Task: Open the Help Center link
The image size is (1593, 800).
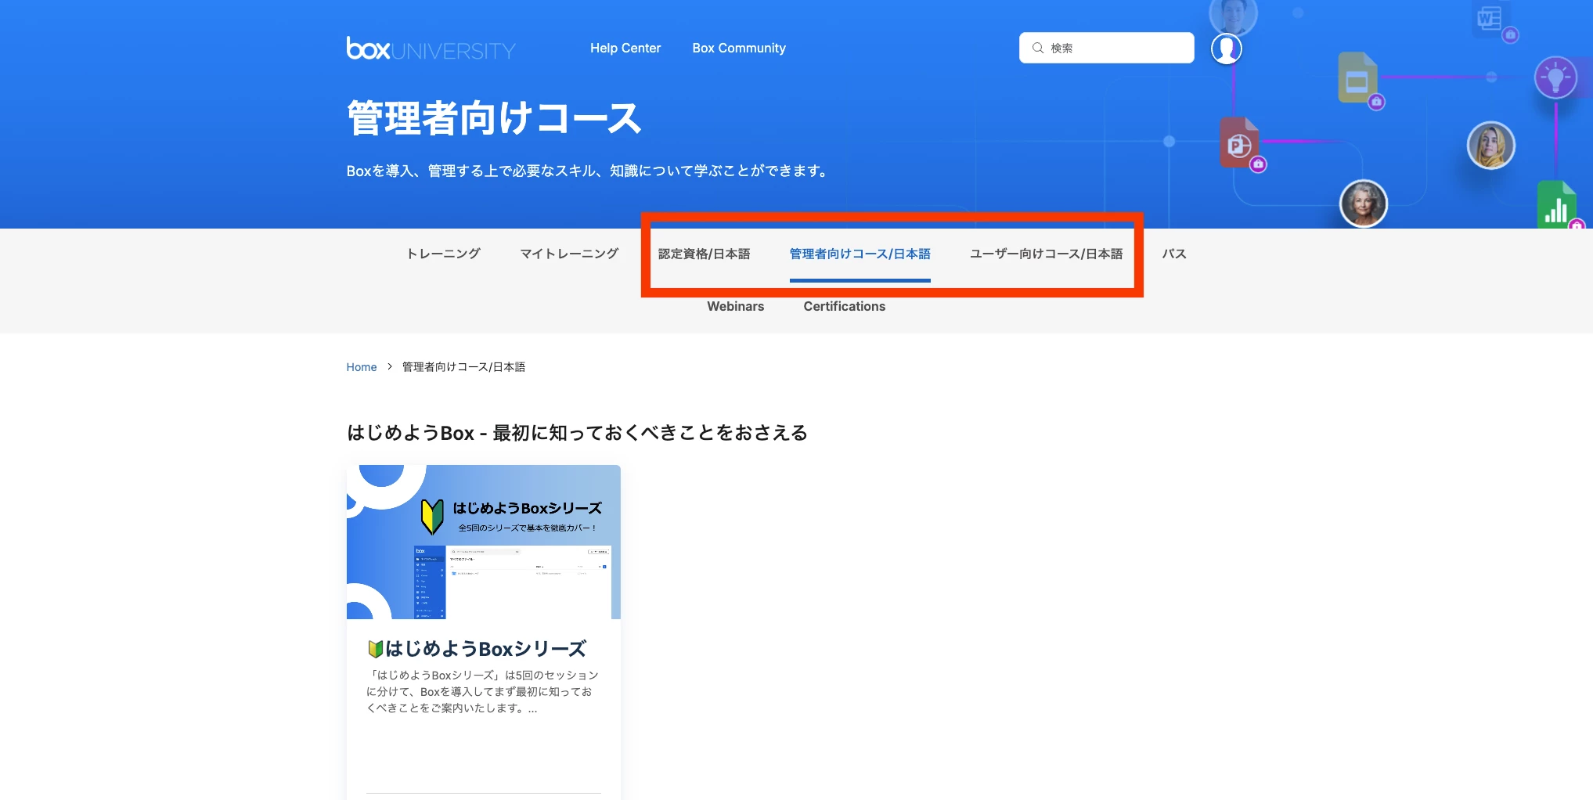Action: pyautogui.click(x=625, y=48)
